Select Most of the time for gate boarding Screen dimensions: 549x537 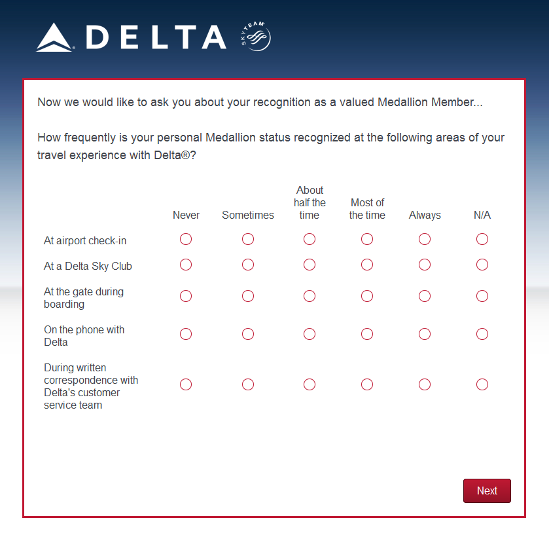367,297
